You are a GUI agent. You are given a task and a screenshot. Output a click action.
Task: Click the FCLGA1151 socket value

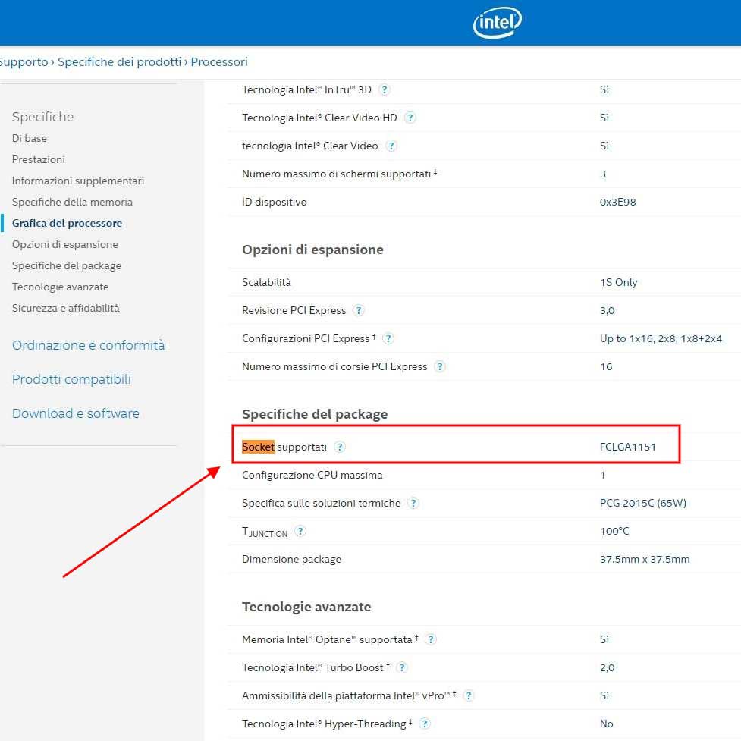click(x=627, y=447)
